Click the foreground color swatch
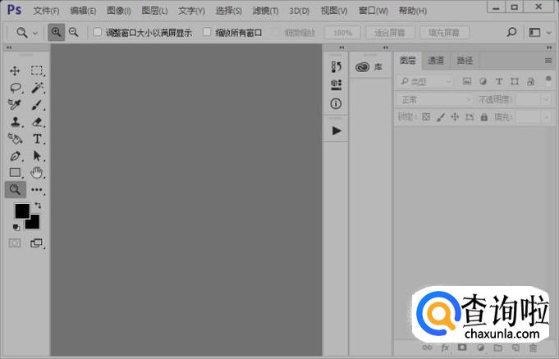559x359 pixels. coord(22,211)
